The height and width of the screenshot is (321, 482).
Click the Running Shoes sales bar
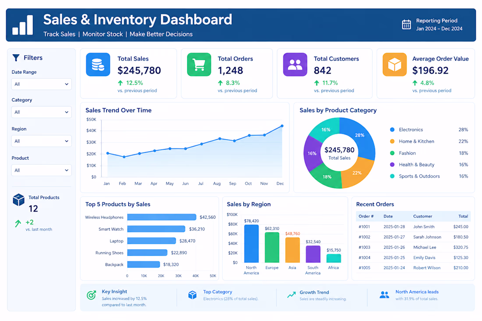coord(147,253)
